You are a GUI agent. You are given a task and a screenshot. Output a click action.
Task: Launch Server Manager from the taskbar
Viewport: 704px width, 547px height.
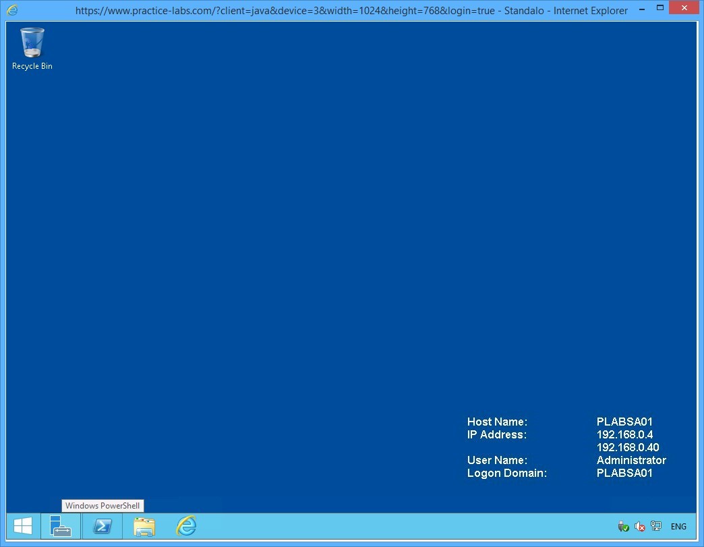(x=61, y=526)
